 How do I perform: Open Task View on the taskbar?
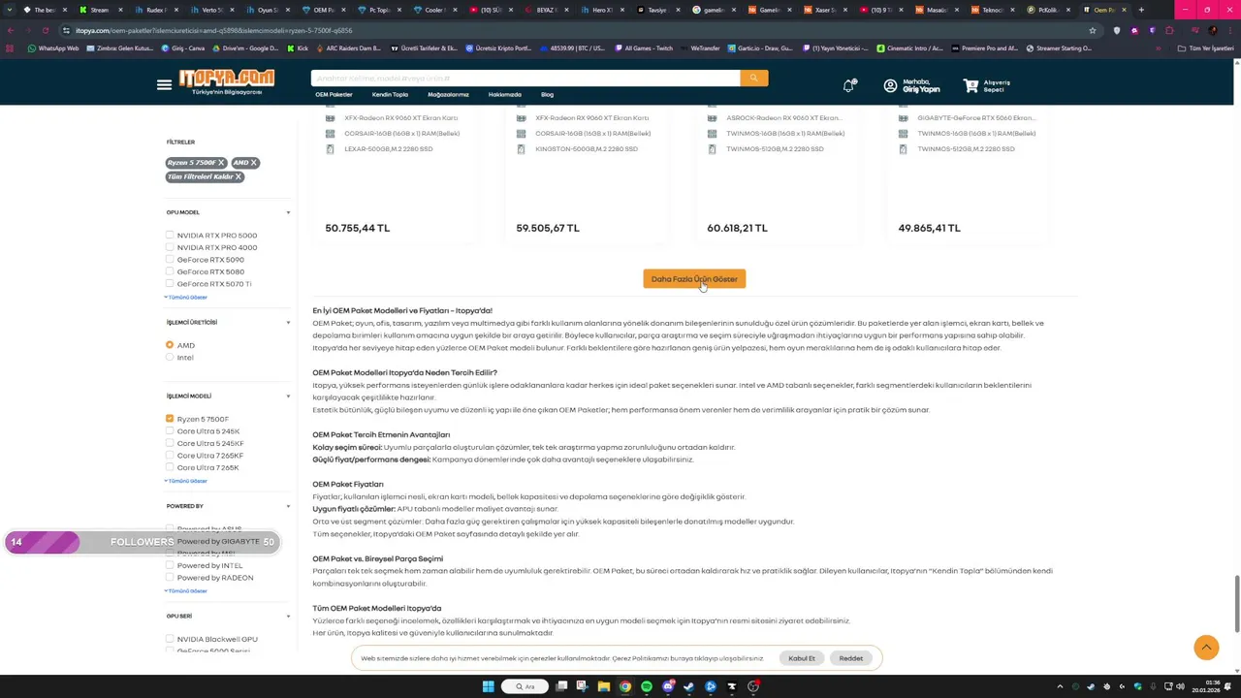561,686
